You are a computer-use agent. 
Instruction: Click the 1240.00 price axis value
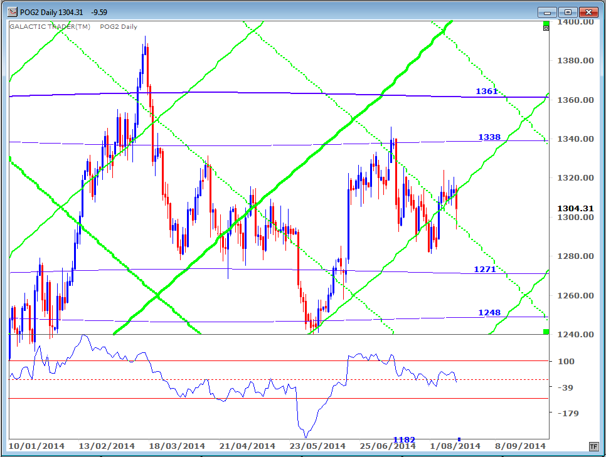tap(575, 334)
